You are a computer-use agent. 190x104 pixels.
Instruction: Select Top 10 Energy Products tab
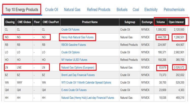click(22, 10)
